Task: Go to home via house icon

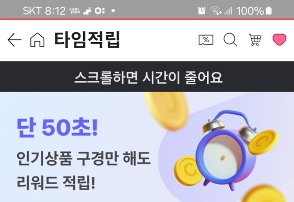Action: coord(37,40)
